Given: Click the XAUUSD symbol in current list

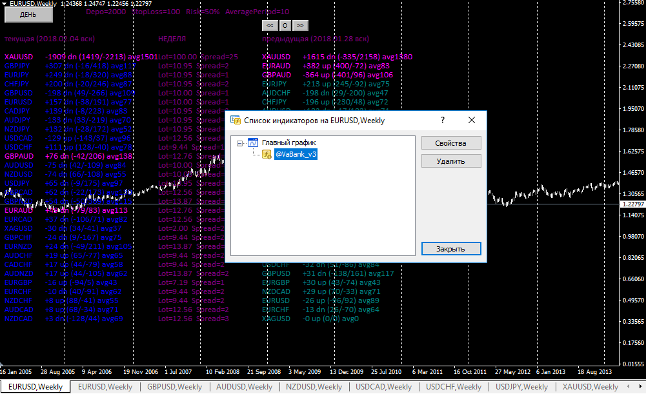Looking at the screenshot, I should pyautogui.click(x=19, y=57).
